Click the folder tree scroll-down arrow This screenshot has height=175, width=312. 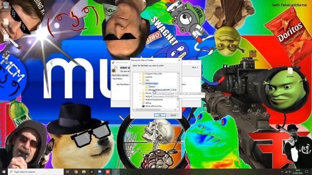[177, 107]
